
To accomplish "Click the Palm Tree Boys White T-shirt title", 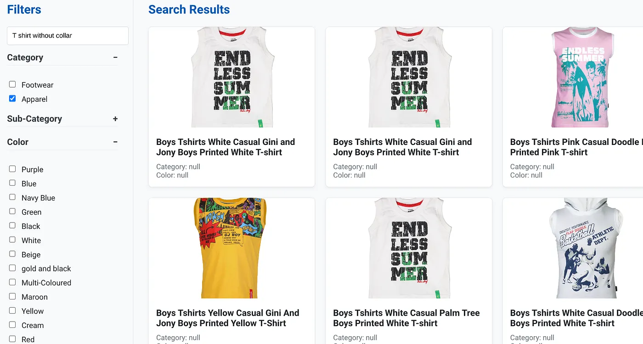I will 406,318.
